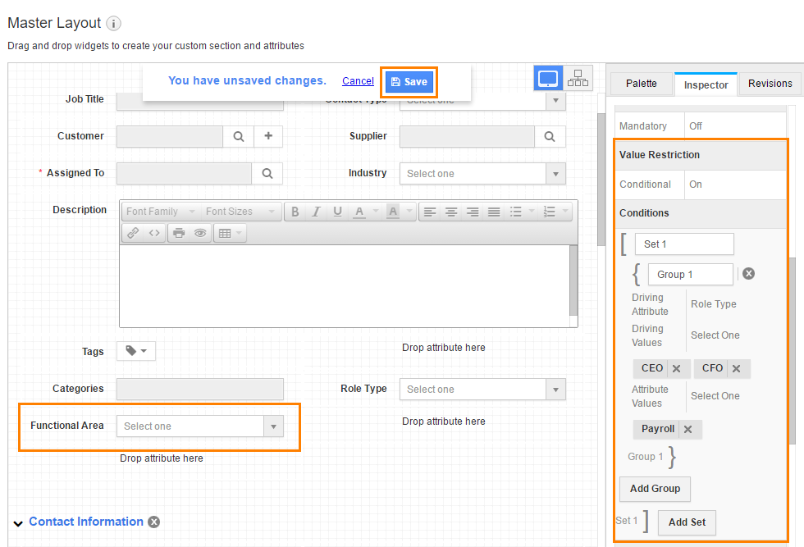Switch to hierarchy view icon
This screenshot has width=804, height=547.
[x=578, y=79]
